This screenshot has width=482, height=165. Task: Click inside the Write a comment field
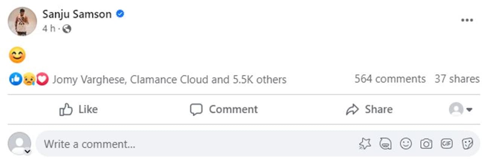click(x=188, y=144)
